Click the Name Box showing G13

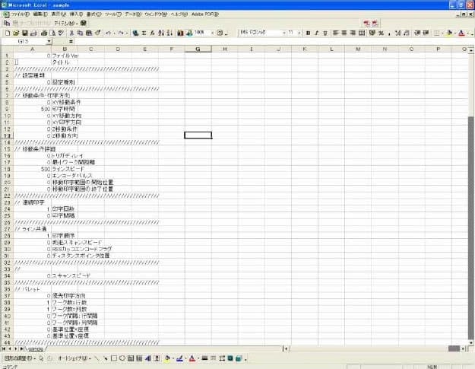pyautogui.click(x=23, y=42)
